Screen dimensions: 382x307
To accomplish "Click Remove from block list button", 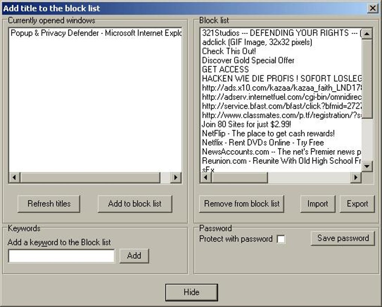I will pyautogui.click(x=242, y=204).
